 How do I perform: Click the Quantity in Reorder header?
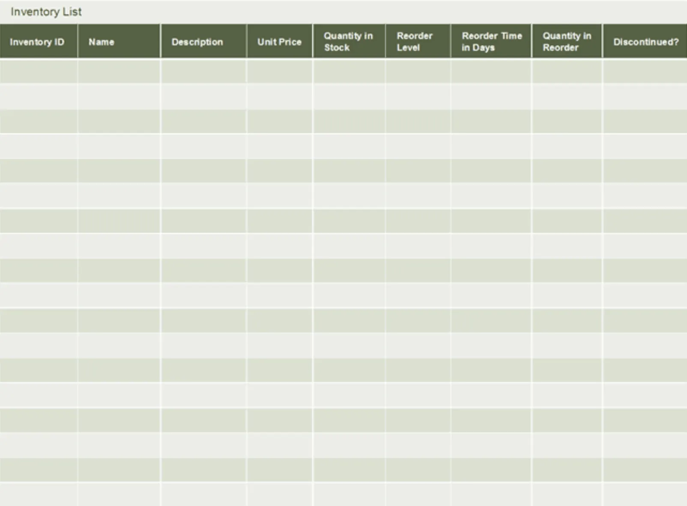(567, 42)
